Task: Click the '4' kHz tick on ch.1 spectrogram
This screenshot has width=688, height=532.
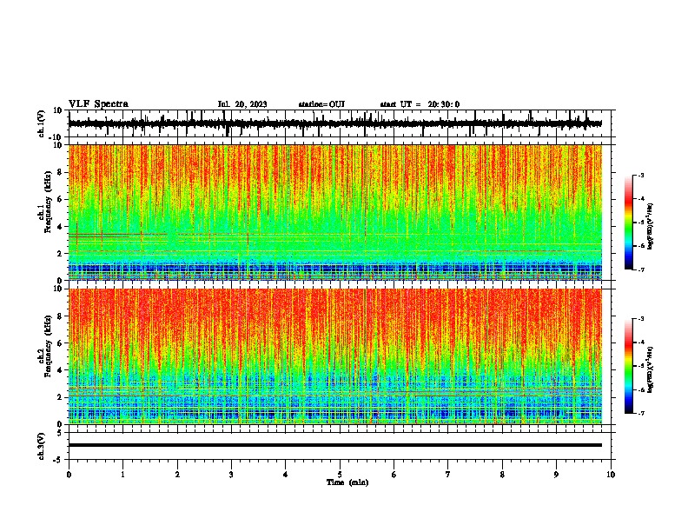Action: coord(60,227)
